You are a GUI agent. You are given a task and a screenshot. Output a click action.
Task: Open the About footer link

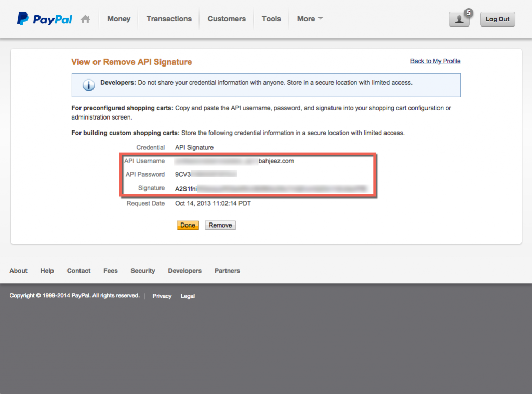18,271
